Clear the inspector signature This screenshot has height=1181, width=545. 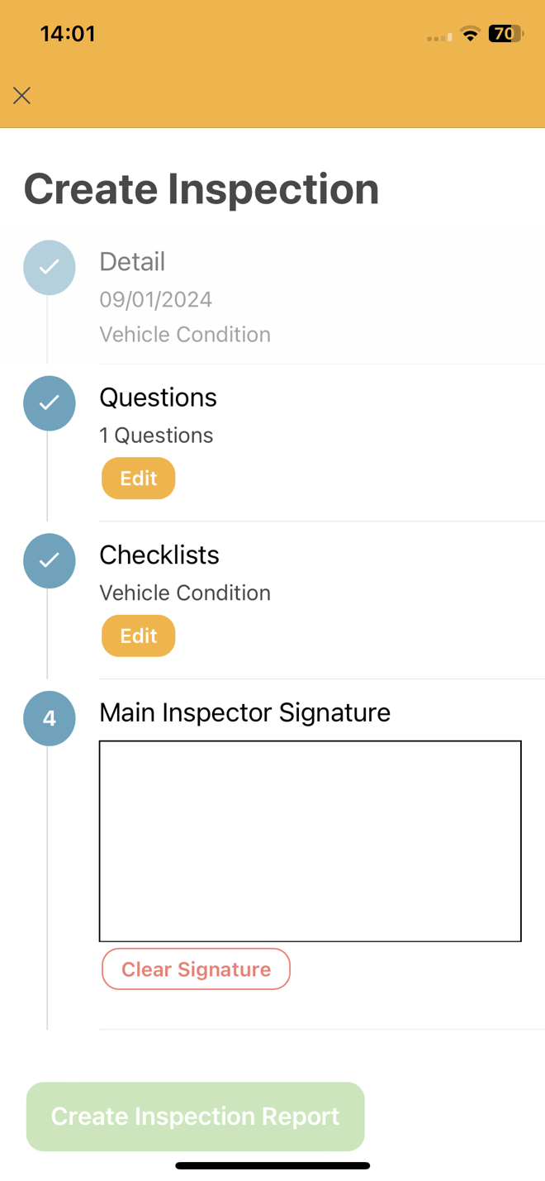[x=196, y=969]
